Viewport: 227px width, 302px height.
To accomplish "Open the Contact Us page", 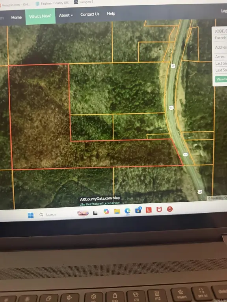I will pyautogui.click(x=90, y=14).
